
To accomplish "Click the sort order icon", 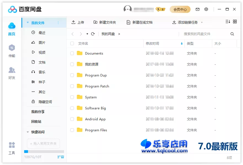I will [x=228, y=22].
